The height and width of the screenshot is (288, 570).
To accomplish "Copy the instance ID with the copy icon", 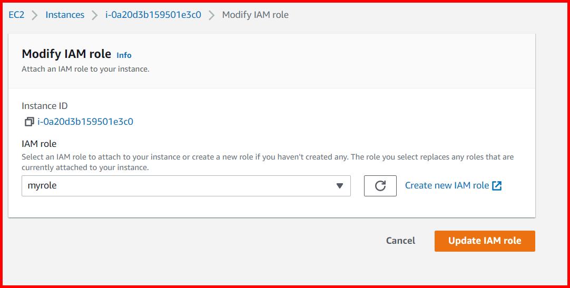I will tap(30, 122).
